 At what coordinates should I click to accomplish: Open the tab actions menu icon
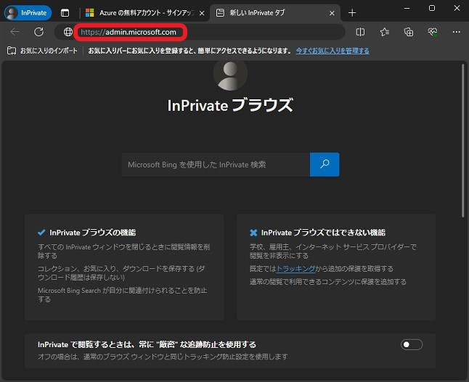pos(65,13)
